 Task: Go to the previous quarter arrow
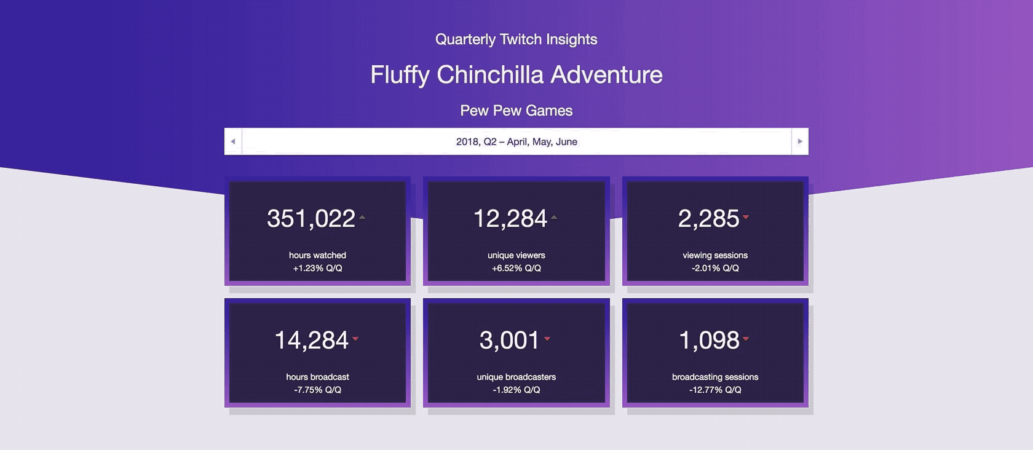233,141
